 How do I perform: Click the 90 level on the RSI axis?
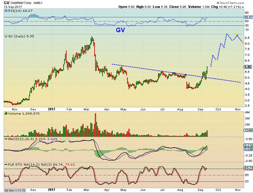coord(247,13)
